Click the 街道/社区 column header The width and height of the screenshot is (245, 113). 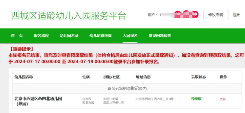click(x=111, y=77)
